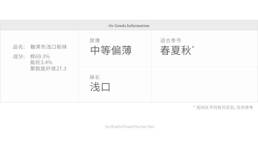Click the '棉69.3%' composition line

click(x=40, y=57)
